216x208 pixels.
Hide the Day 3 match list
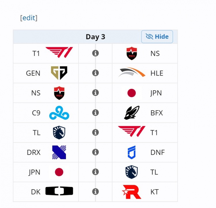pos(157,37)
